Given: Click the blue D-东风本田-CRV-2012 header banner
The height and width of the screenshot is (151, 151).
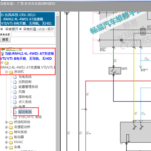Looking at the screenshot, I should pyautogui.click(x=28, y=19).
